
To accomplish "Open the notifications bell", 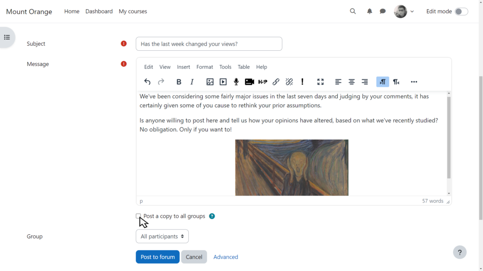I will 369,11.
